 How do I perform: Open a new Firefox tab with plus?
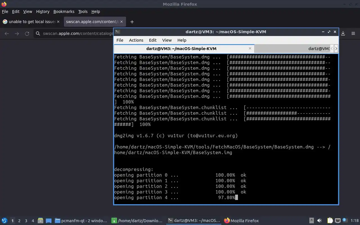pos(132,22)
